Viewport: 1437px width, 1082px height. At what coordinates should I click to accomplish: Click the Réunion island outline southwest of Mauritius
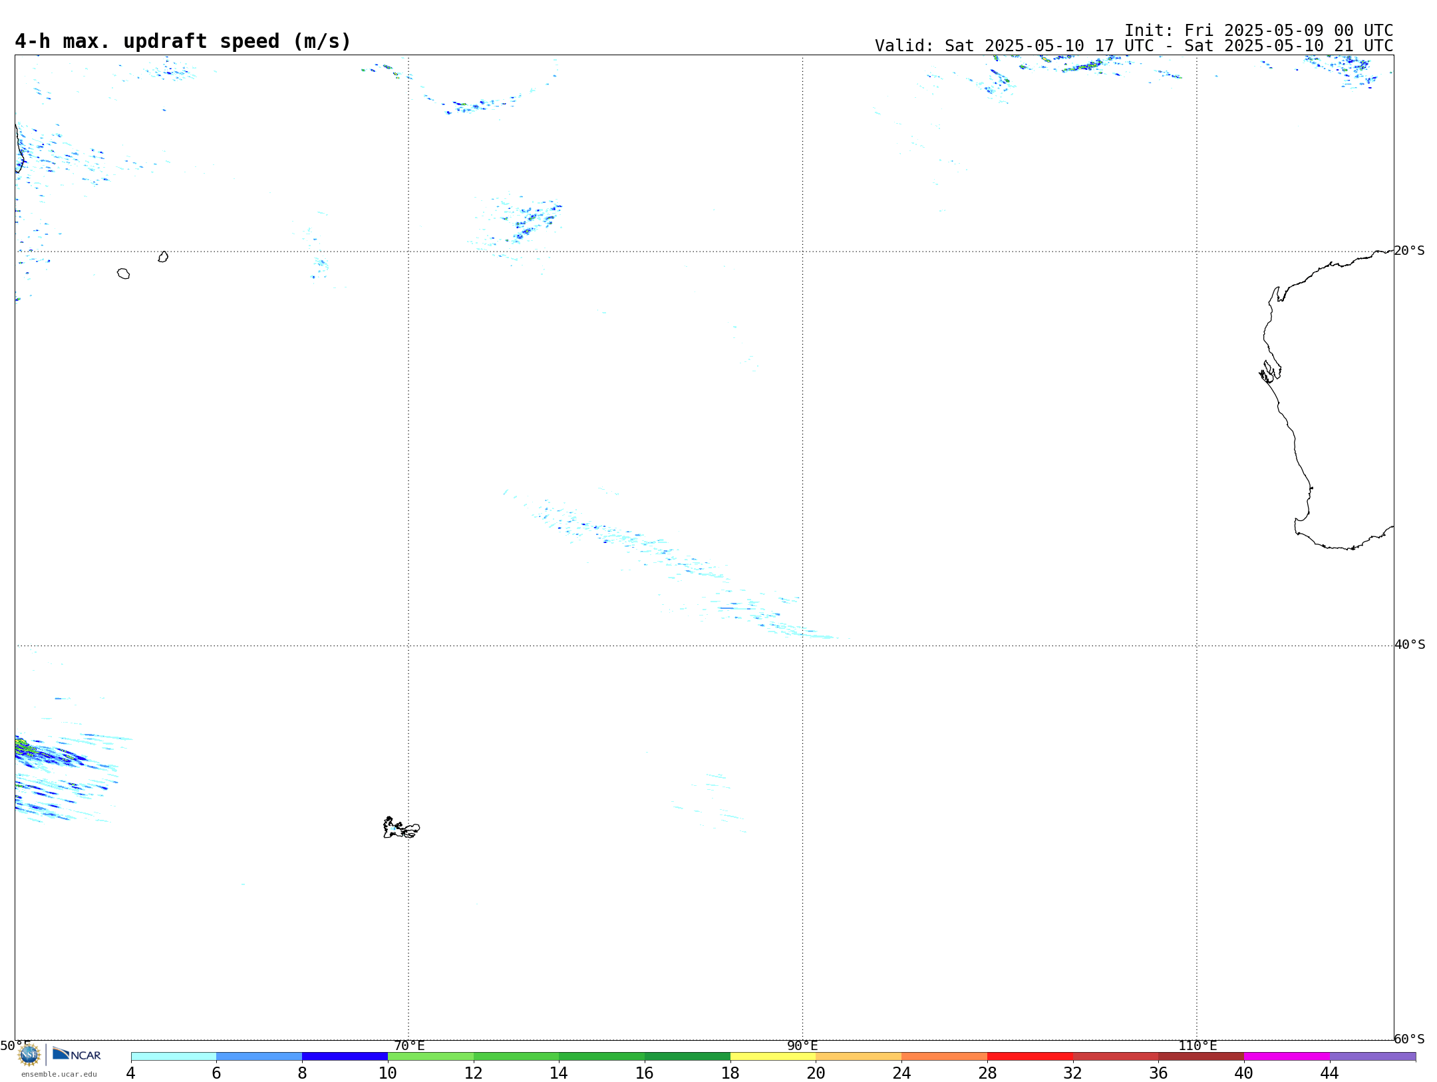pyautogui.click(x=123, y=273)
